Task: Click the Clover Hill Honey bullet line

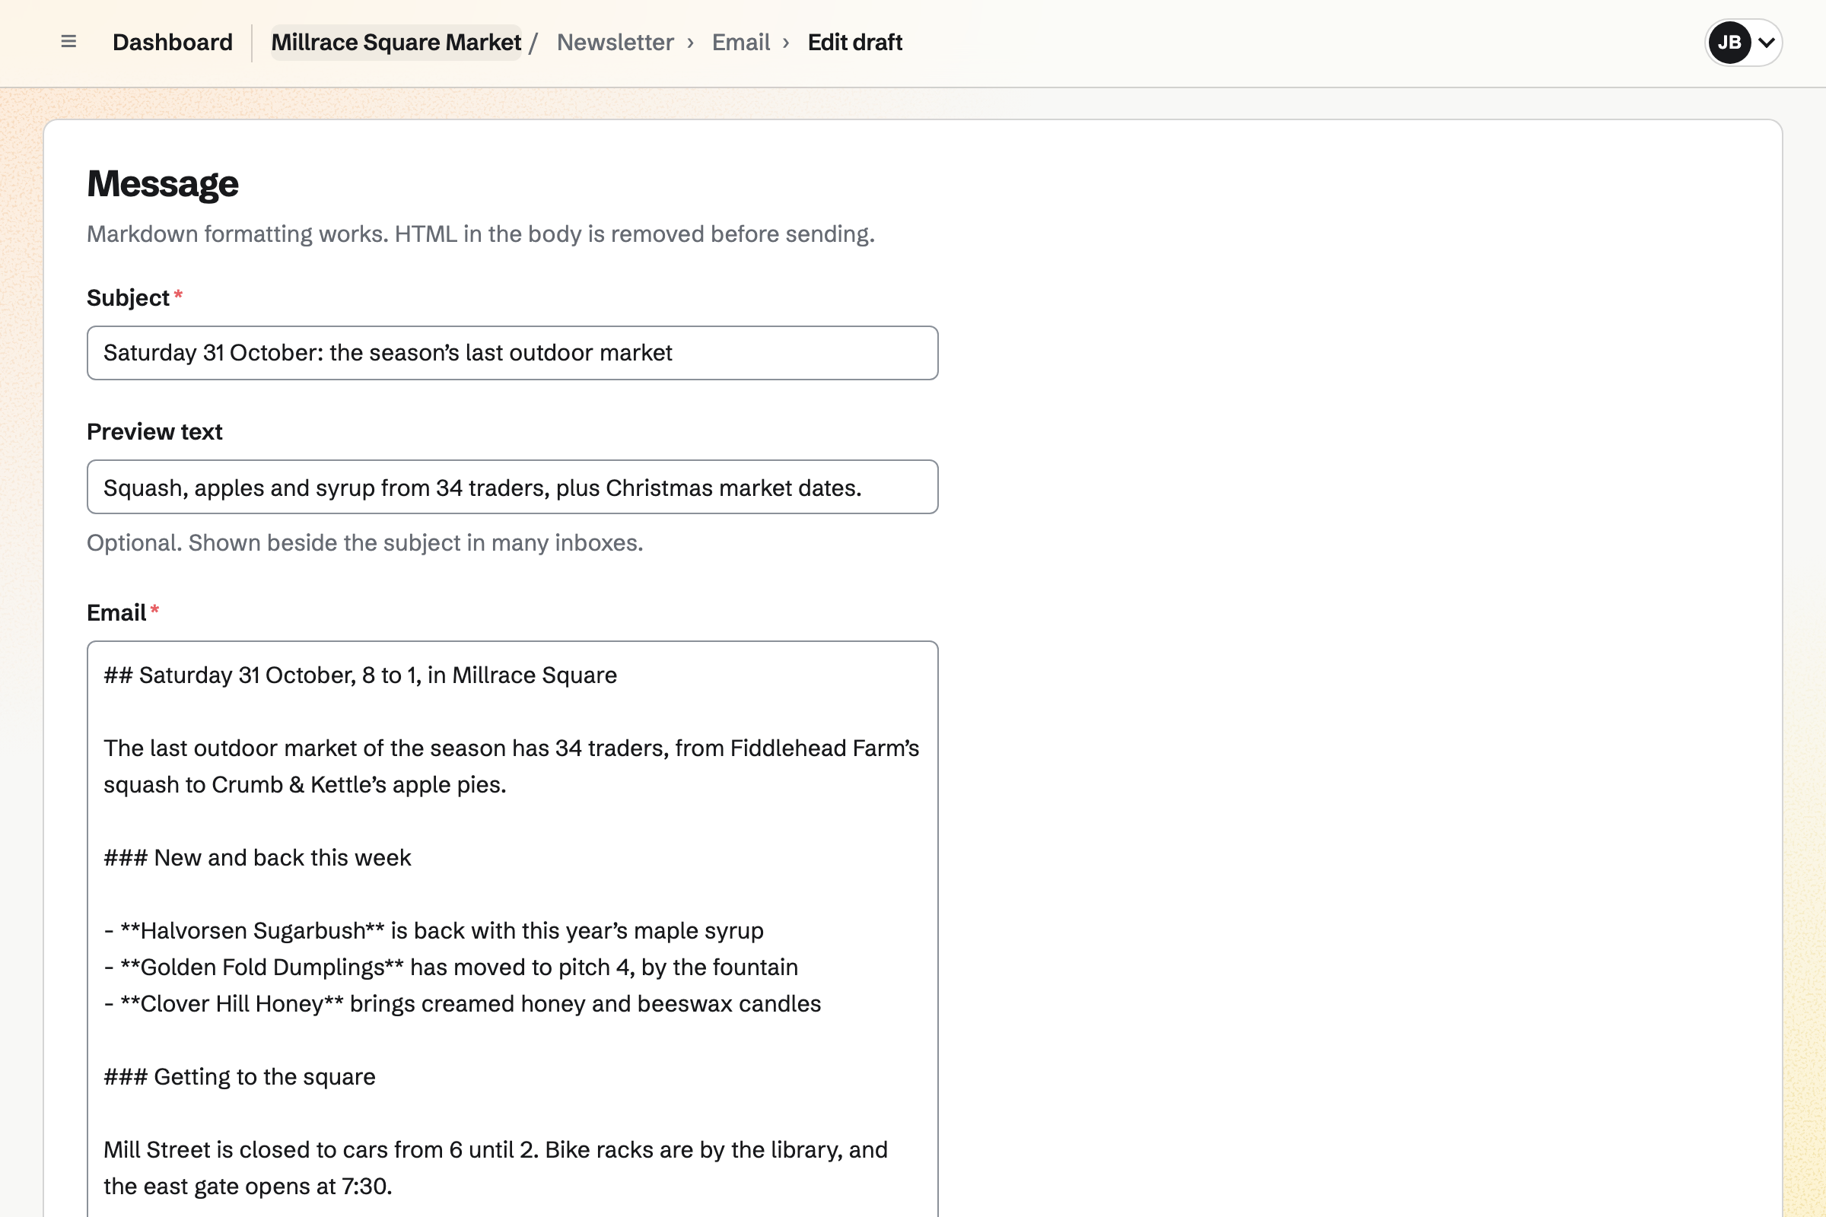Action: click(463, 1004)
